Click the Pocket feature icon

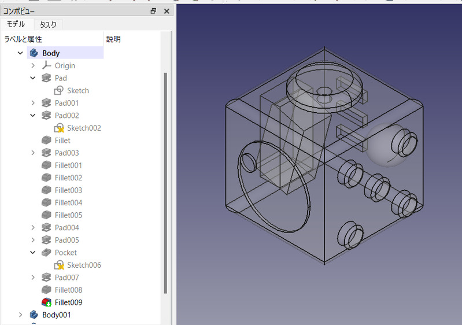(x=46, y=253)
